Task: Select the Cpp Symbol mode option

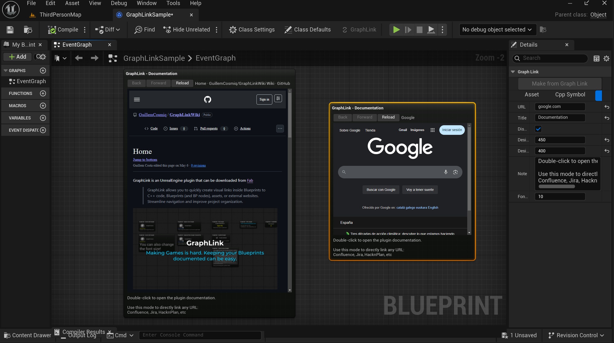Action: pyautogui.click(x=570, y=95)
